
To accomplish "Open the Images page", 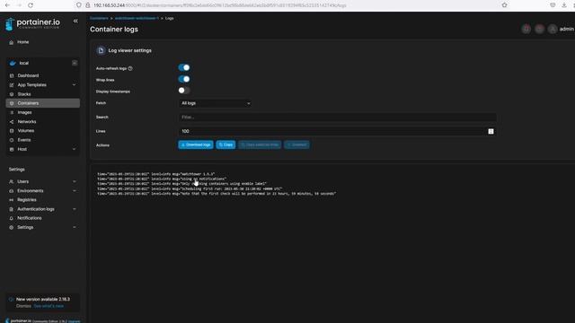I will [24, 112].
